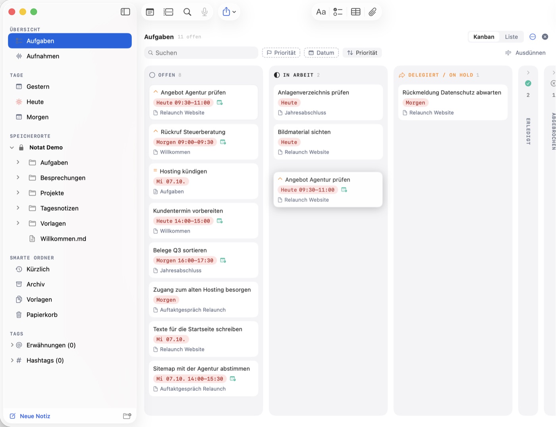Click the Ausdünnen button
Screen dimensions: 556x427
(x=525, y=53)
